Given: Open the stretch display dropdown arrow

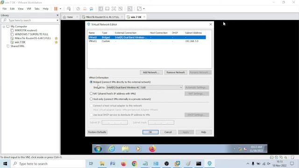Looking at the screenshot, I should click(144, 9).
